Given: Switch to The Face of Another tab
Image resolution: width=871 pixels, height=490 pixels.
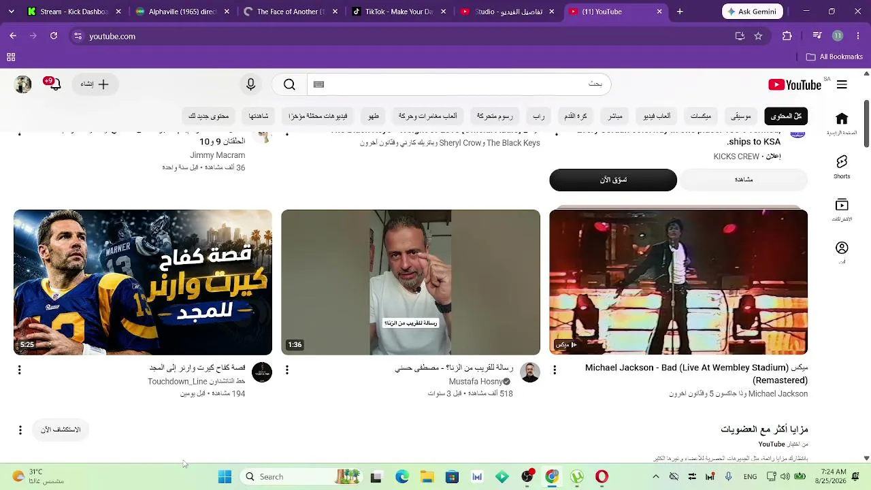Looking at the screenshot, I should (x=291, y=12).
